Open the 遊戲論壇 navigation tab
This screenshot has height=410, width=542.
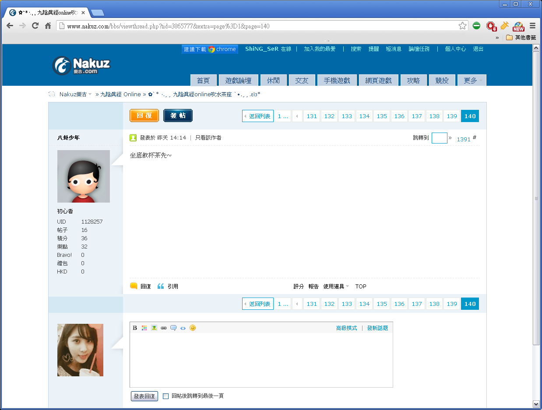click(x=238, y=81)
